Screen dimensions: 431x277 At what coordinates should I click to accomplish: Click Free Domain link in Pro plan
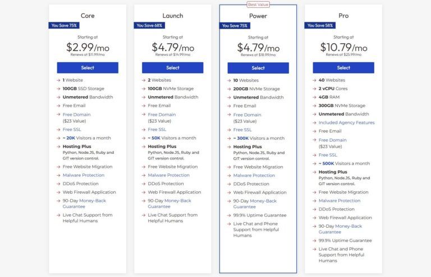332,140
